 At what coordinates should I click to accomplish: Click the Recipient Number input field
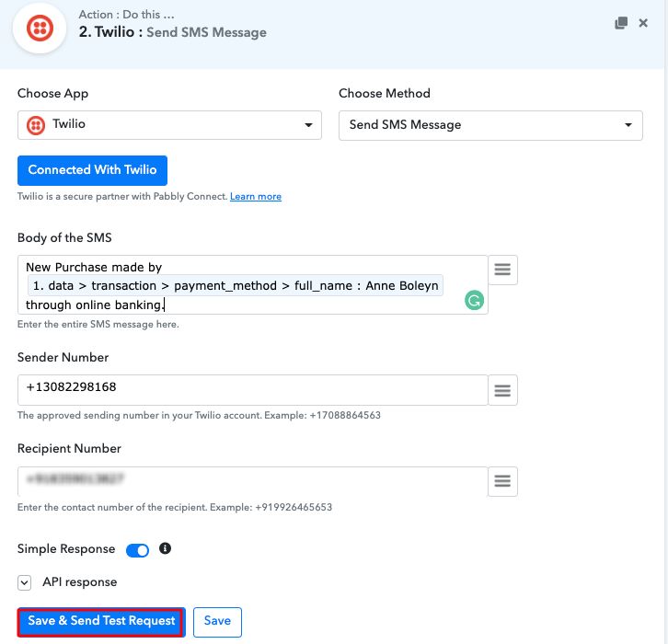(252, 481)
